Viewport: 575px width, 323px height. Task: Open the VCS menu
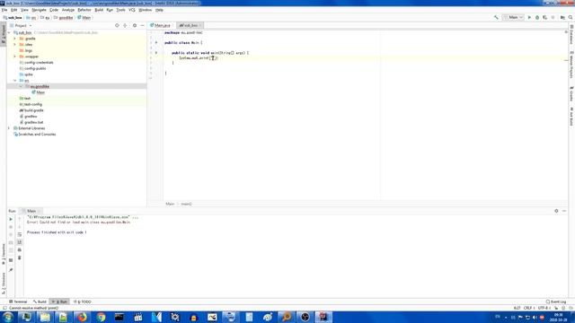pos(132,10)
